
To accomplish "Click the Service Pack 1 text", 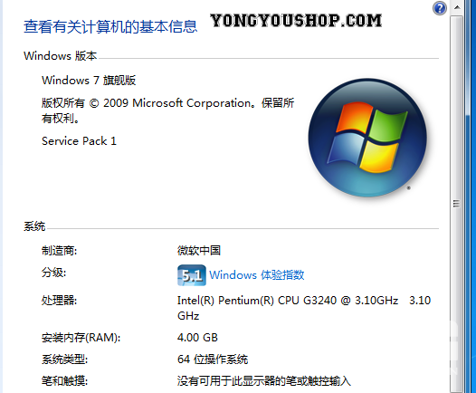I will click(x=79, y=141).
